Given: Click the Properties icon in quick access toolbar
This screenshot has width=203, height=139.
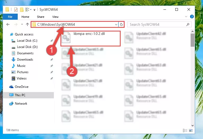Looking at the screenshot, I should tap(16, 9).
